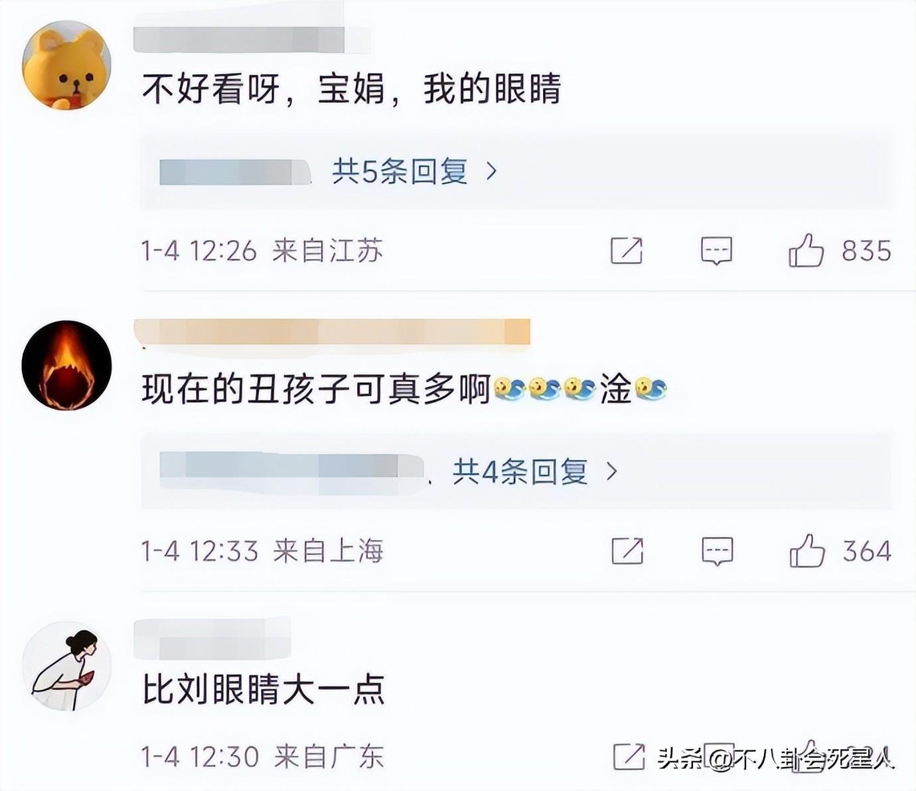This screenshot has height=791, width=916.
Task: Select the comment 不好看呀，宝娟，我的眼睛
Action: [x=352, y=88]
